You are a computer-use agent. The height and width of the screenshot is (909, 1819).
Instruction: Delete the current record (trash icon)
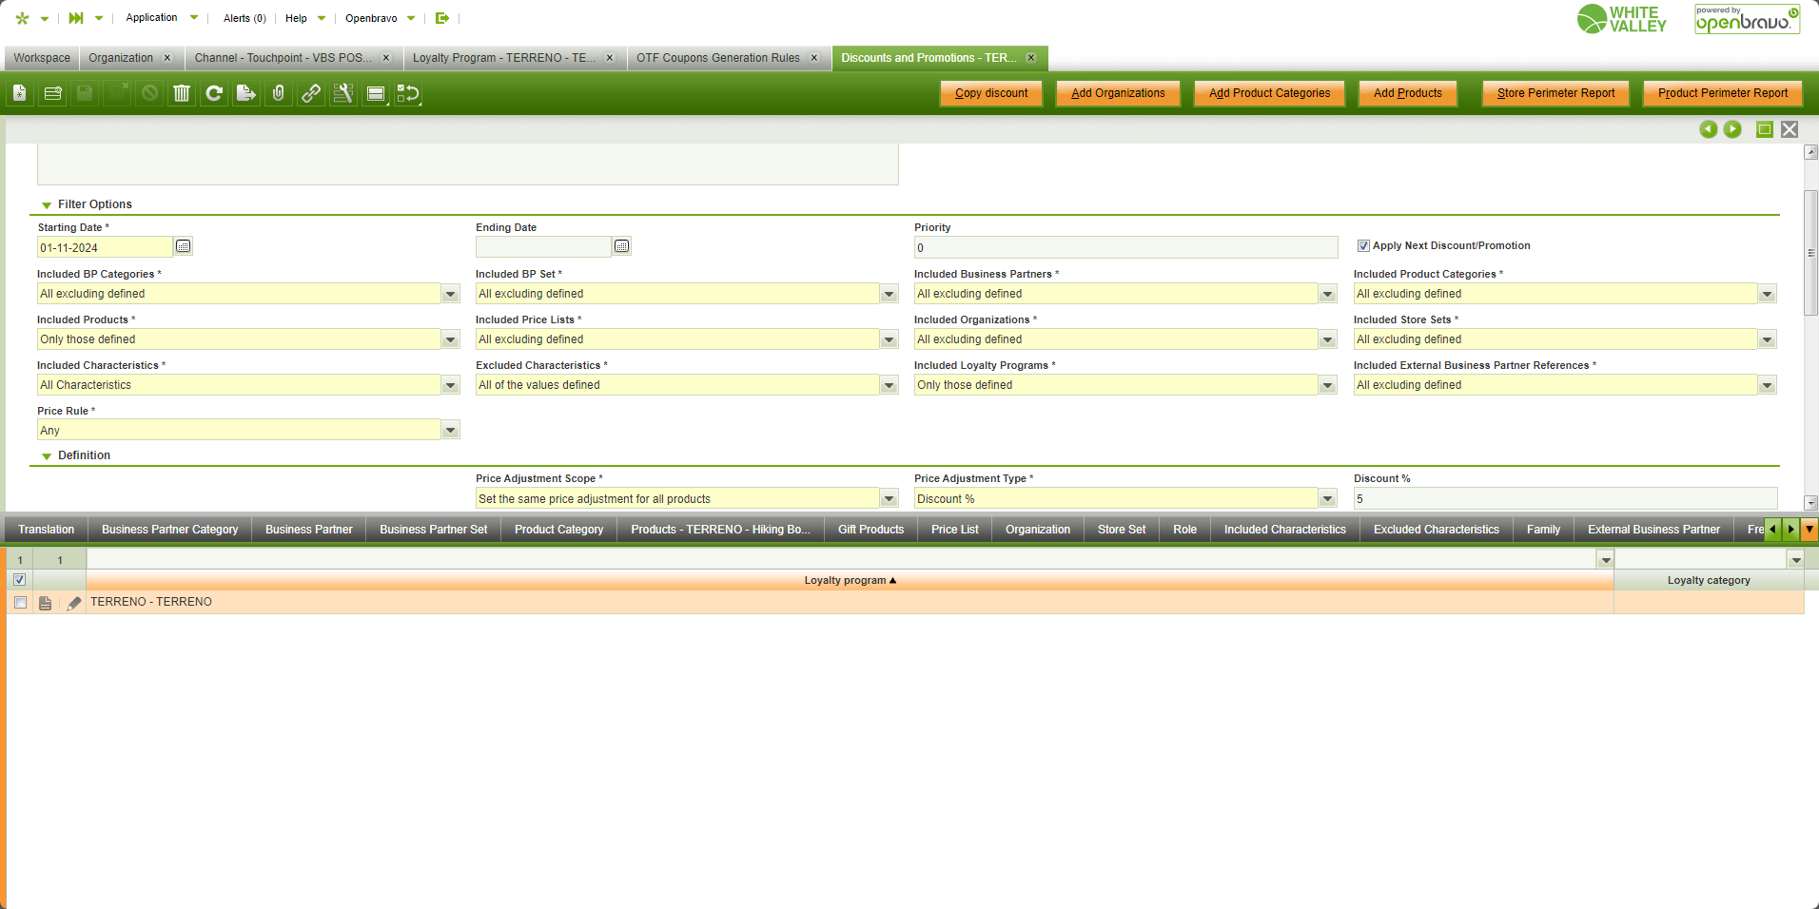click(x=182, y=93)
